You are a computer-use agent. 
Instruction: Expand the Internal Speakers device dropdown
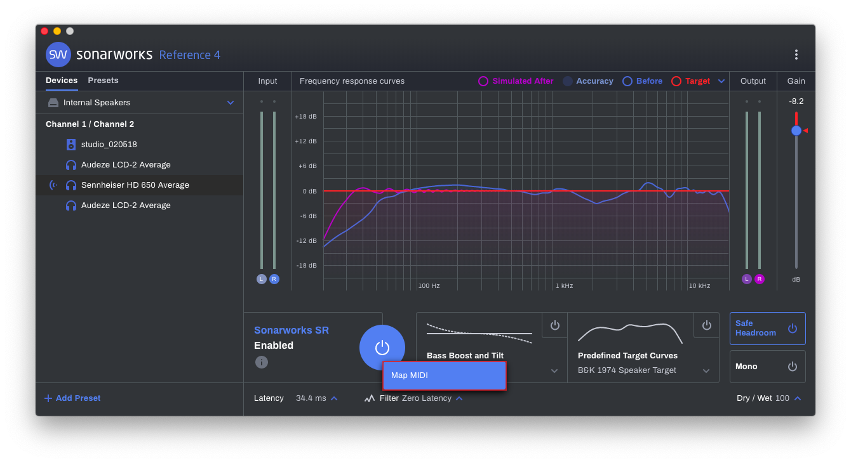click(x=231, y=103)
